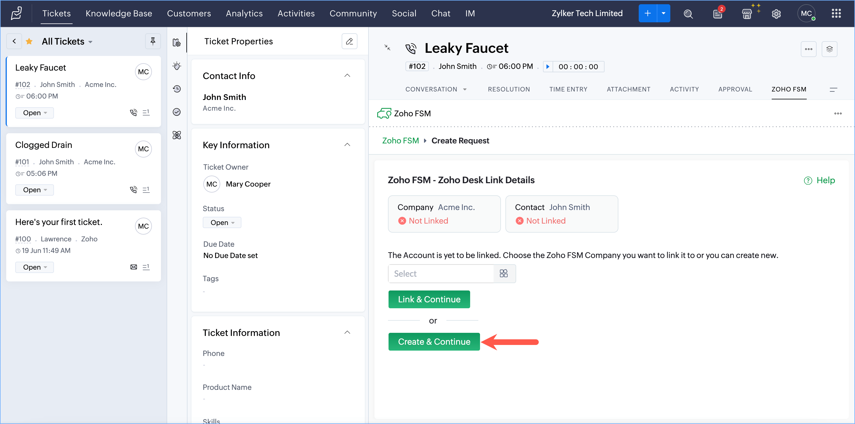Open the notifications icon with red badge
Image resolution: width=855 pixels, height=424 pixels.
coord(717,14)
